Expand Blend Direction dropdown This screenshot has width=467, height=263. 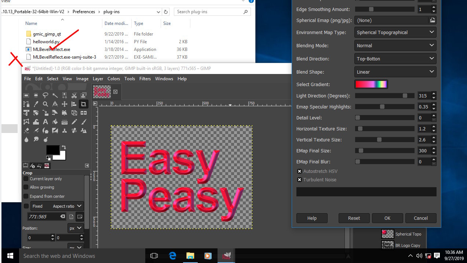395,59
